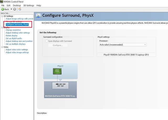Select Set up multiple displays
This screenshot has width=168, height=120.
[x=16, y=44]
